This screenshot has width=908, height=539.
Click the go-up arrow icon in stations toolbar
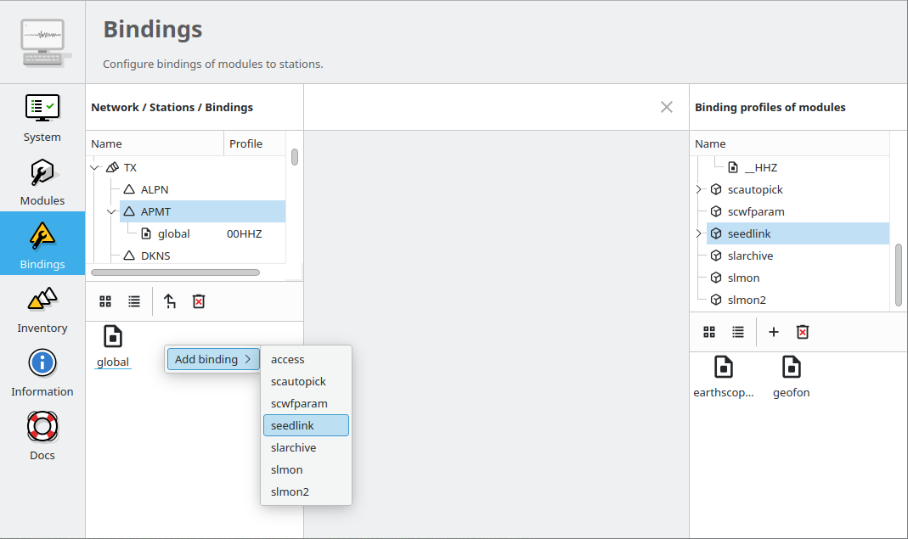point(170,301)
